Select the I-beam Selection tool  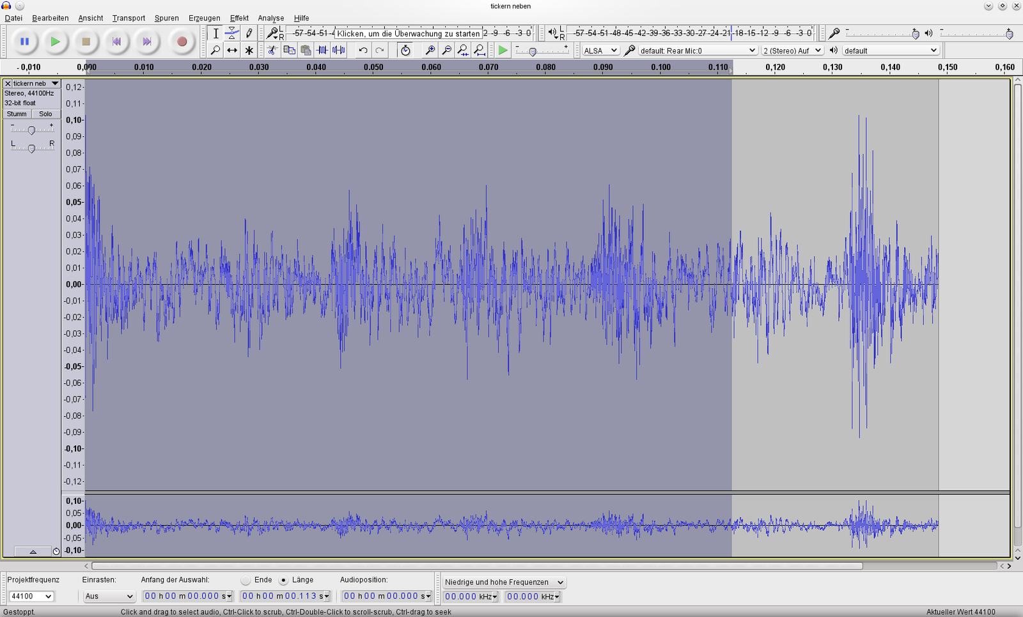pos(216,33)
